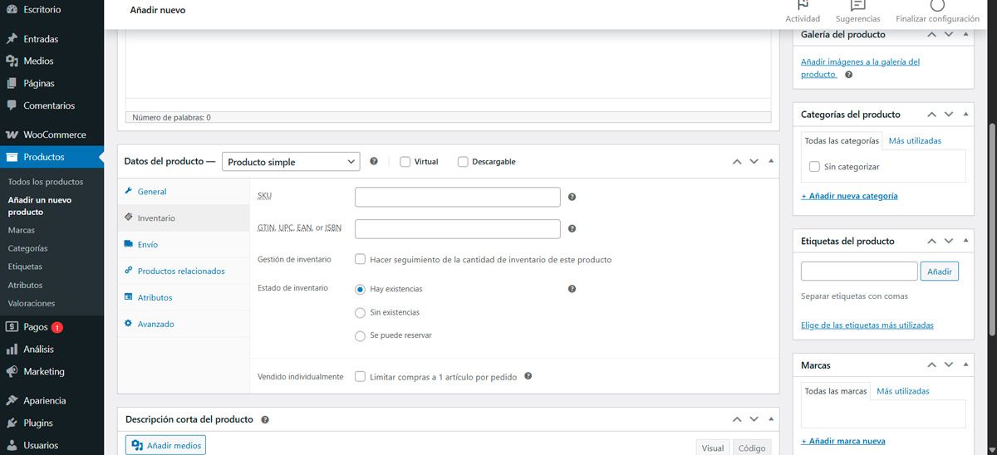Check the Sin categorizar category box

(814, 167)
